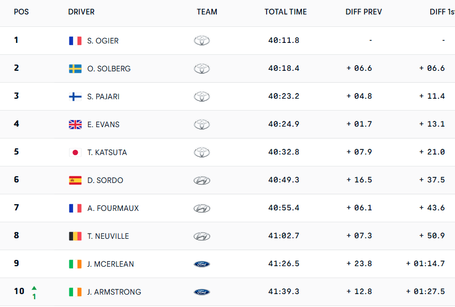Viewport: 455px width, 307px height.
Task: Click the Hyundai logo in T. Neuville's row
Action: click(202, 236)
